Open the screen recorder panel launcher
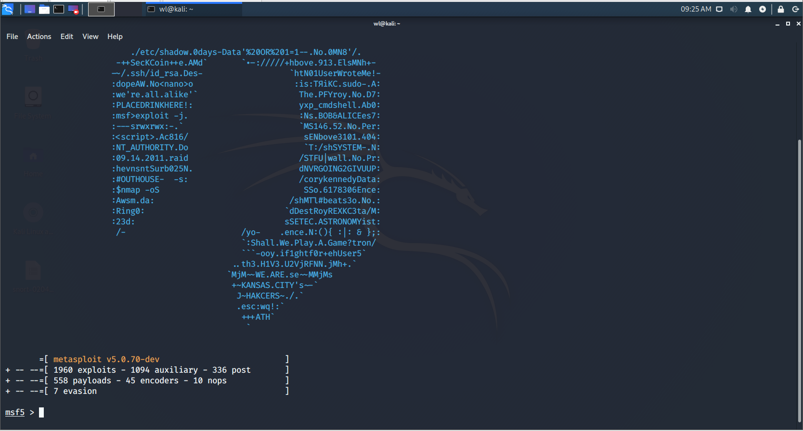 click(x=73, y=9)
